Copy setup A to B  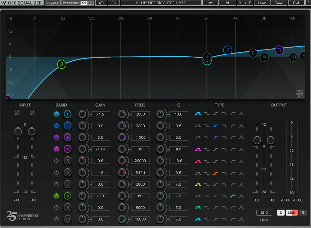pos(245,3)
